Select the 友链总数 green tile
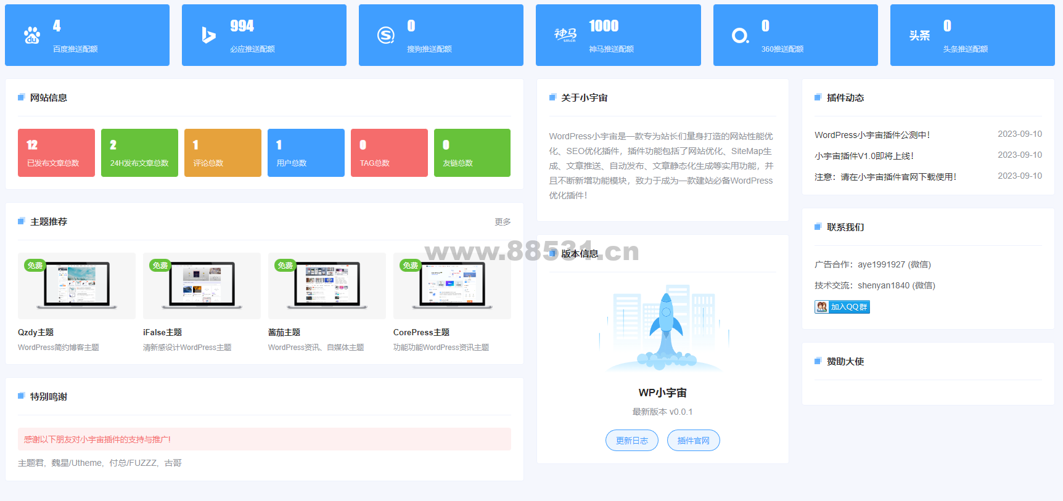The image size is (1063, 501). (x=472, y=153)
